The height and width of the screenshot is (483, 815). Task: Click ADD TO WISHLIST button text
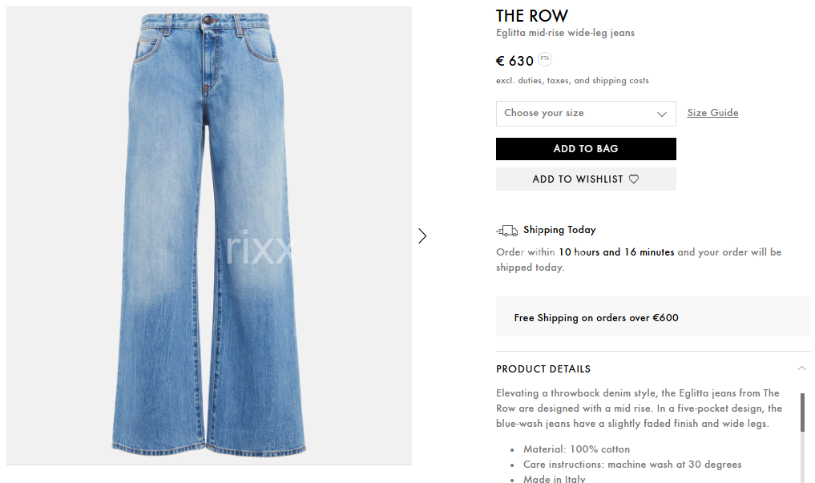(x=578, y=179)
